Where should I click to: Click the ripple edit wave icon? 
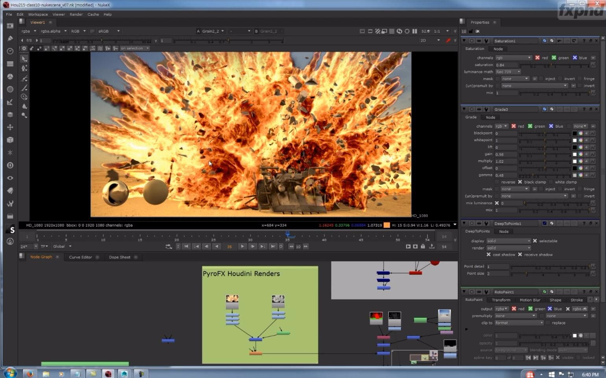[x=100, y=48]
